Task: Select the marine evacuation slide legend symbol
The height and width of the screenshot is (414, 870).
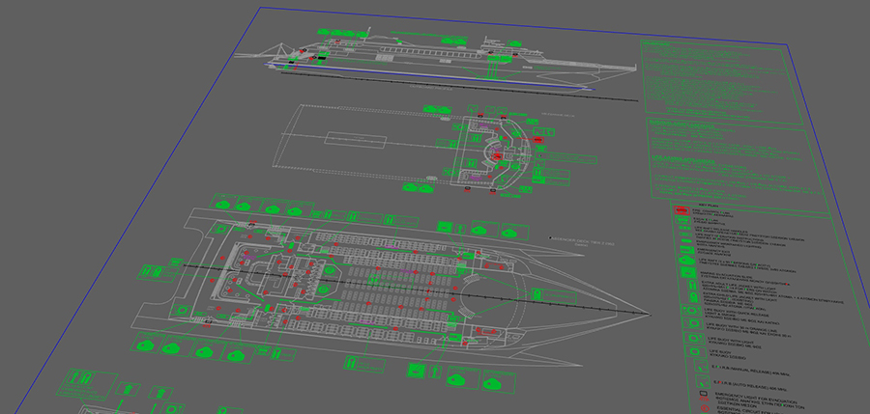Action: (688, 272)
